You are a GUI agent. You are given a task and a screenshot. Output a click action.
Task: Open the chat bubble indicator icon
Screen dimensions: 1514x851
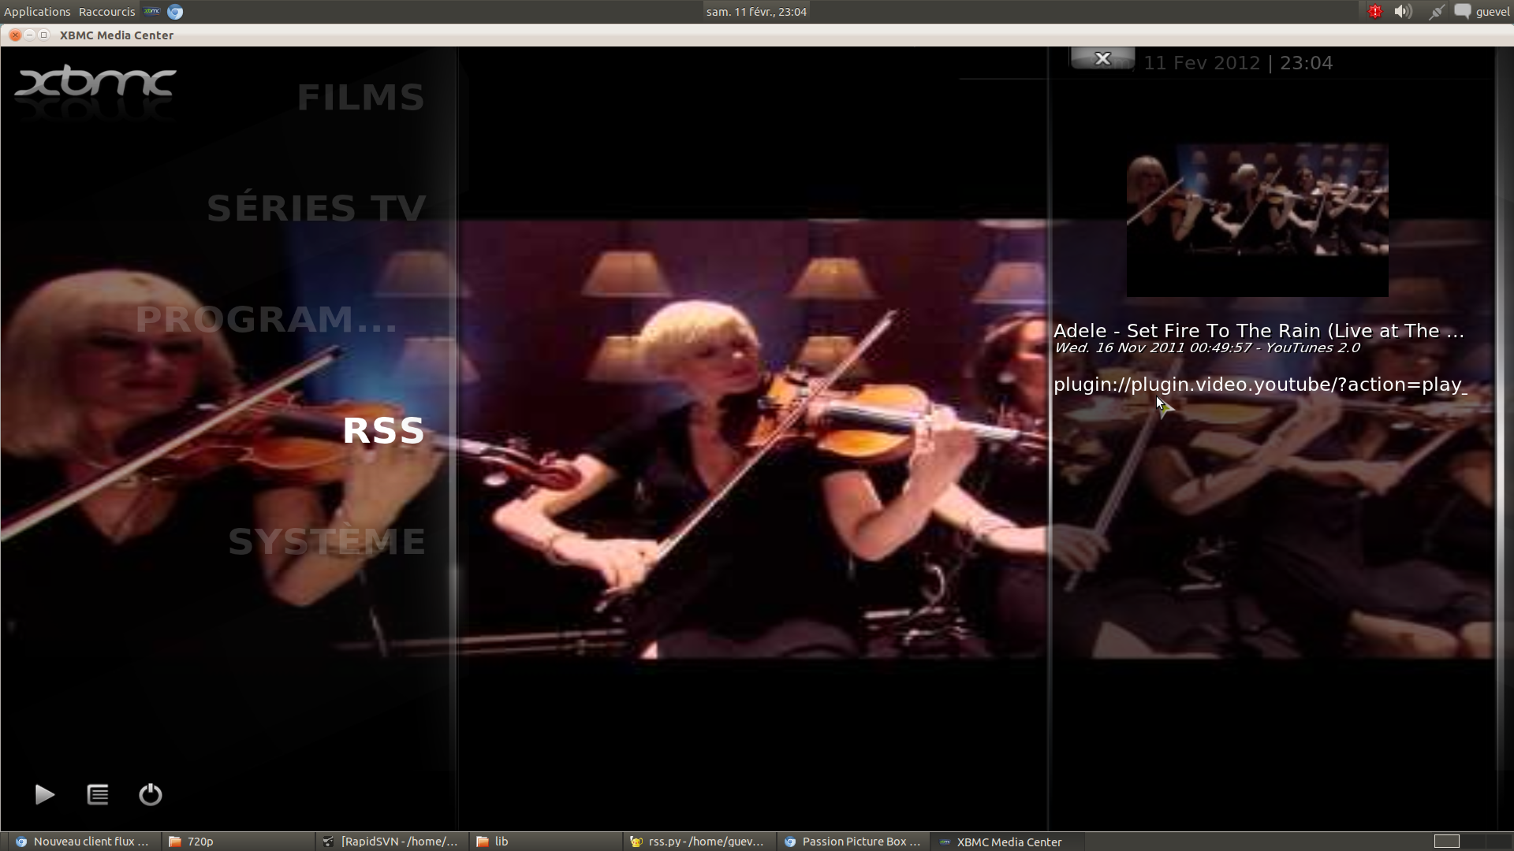pyautogui.click(x=1463, y=12)
